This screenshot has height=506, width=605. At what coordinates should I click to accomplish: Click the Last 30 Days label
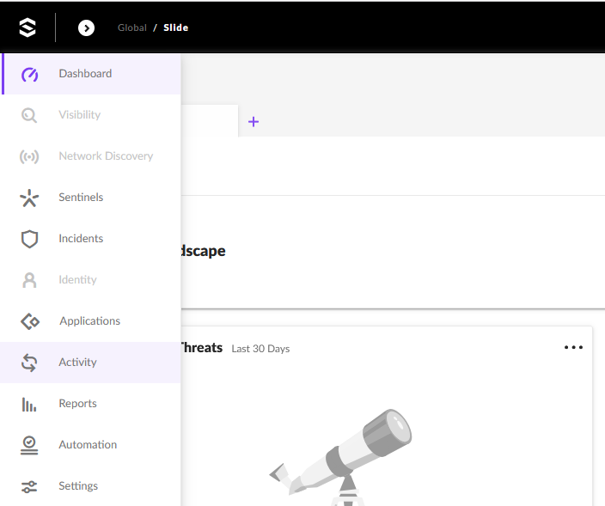pos(260,349)
